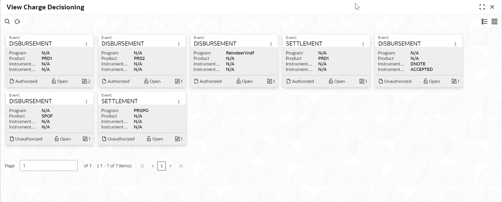Open options menu on PRD2 disbursement card
502x202 pixels.
pos(179,44)
